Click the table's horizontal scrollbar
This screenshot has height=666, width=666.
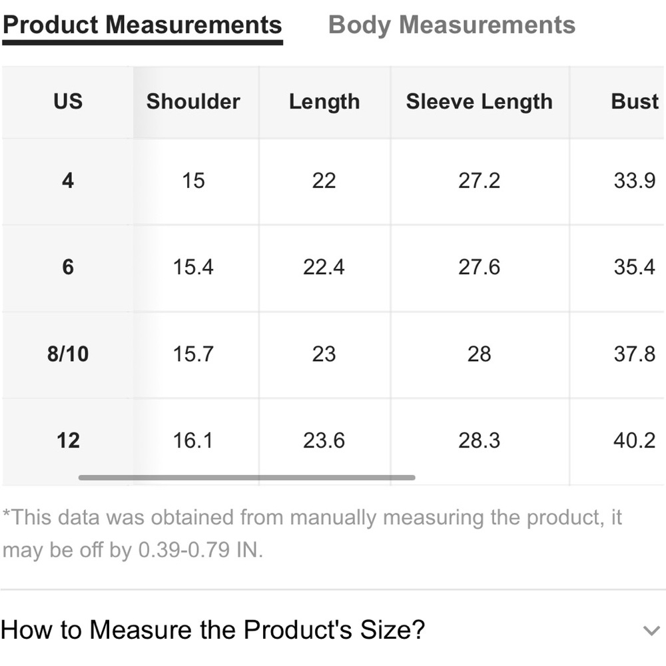pyautogui.click(x=246, y=478)
